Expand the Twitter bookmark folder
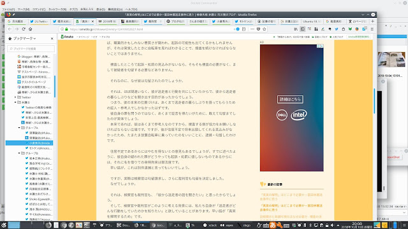 click(15, 97)
